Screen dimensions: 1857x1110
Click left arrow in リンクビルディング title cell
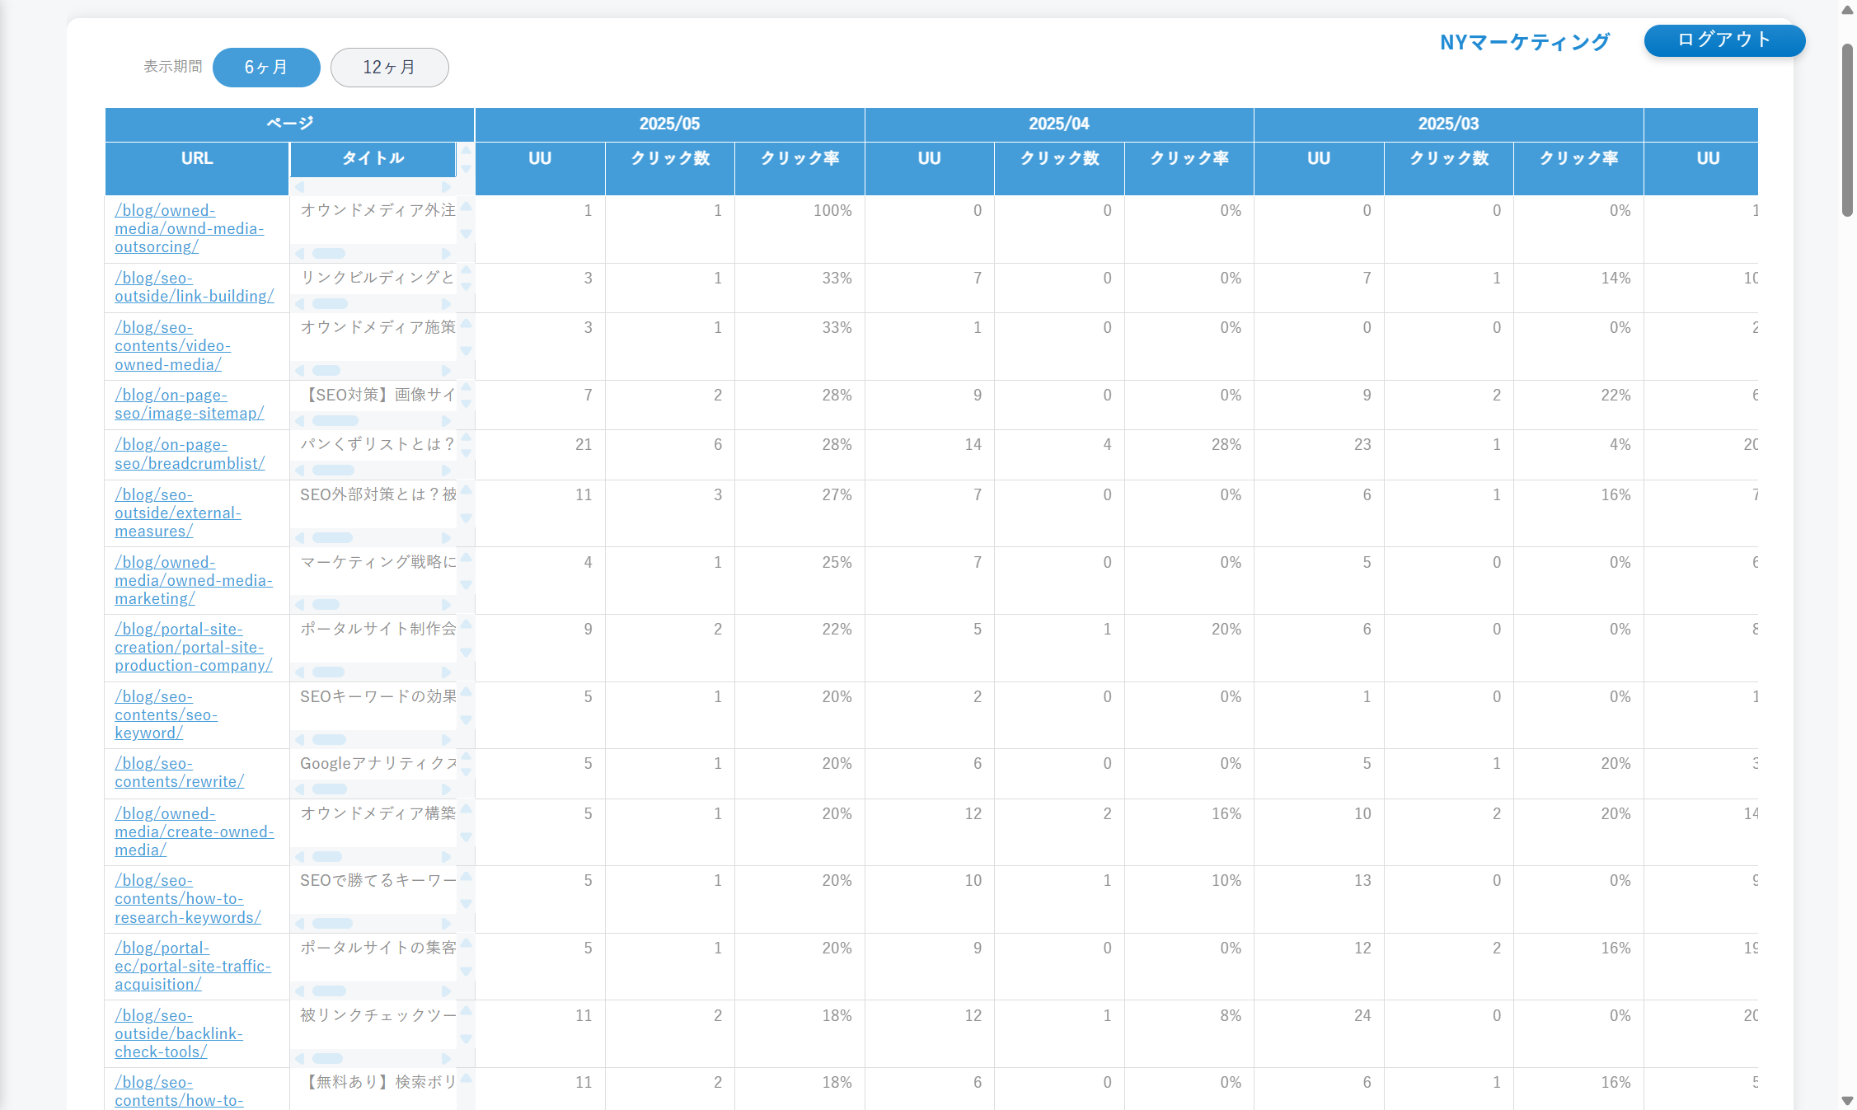click(299, 304)
